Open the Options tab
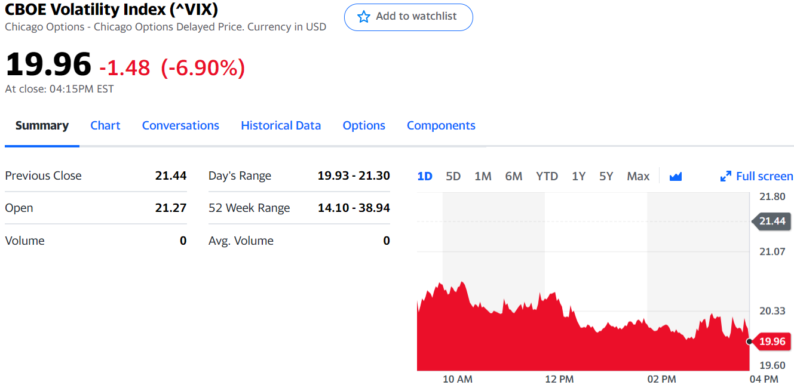This screenshot has width=794, height=388. point(364,125)
